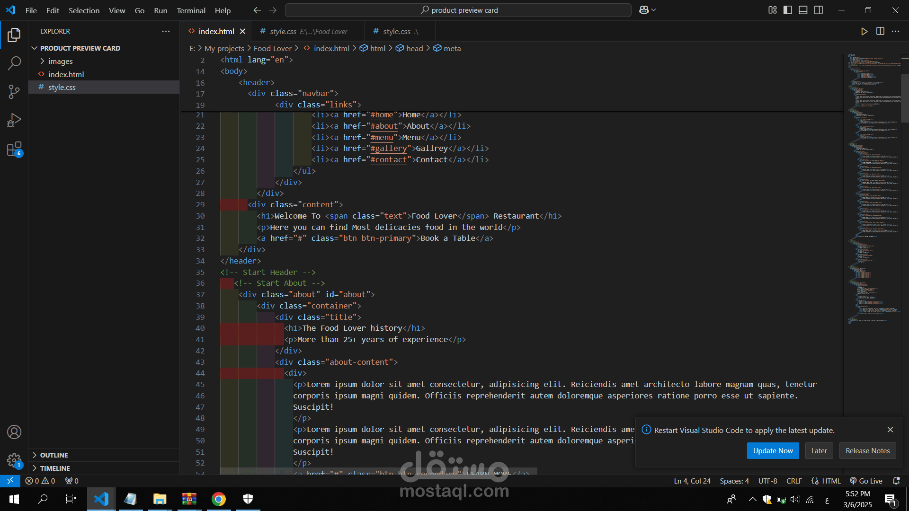Viewport: 909px width, 511px height.
Task: Open the Terminal menu
Action: click(x=191, y=10)
